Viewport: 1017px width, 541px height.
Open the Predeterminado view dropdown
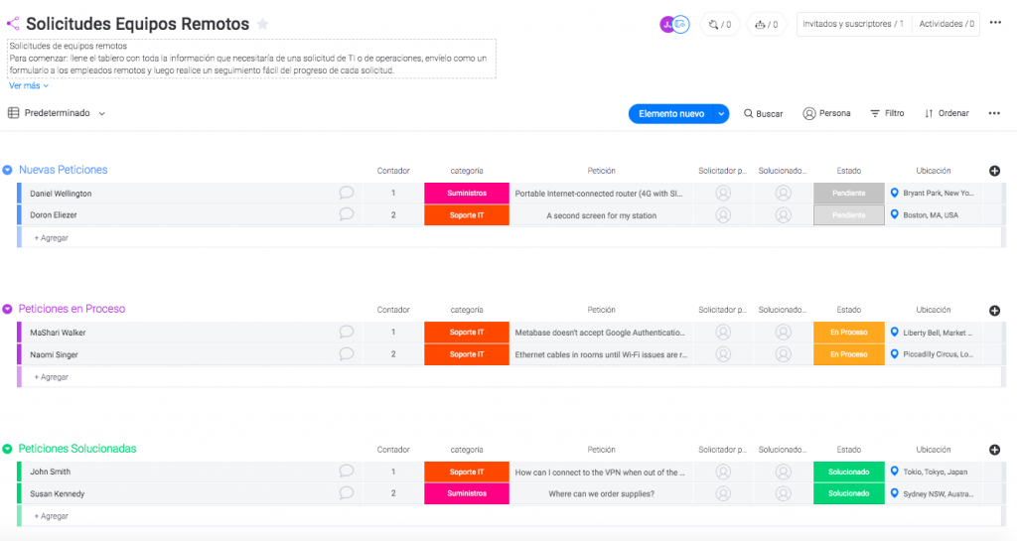[57, 113]
